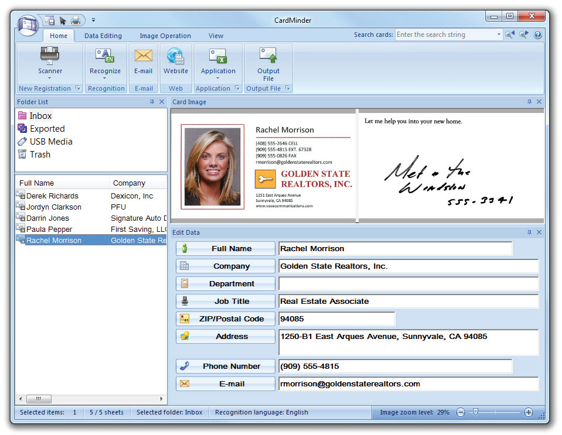Click the Scanner icon in ribbon

(50, 56)
